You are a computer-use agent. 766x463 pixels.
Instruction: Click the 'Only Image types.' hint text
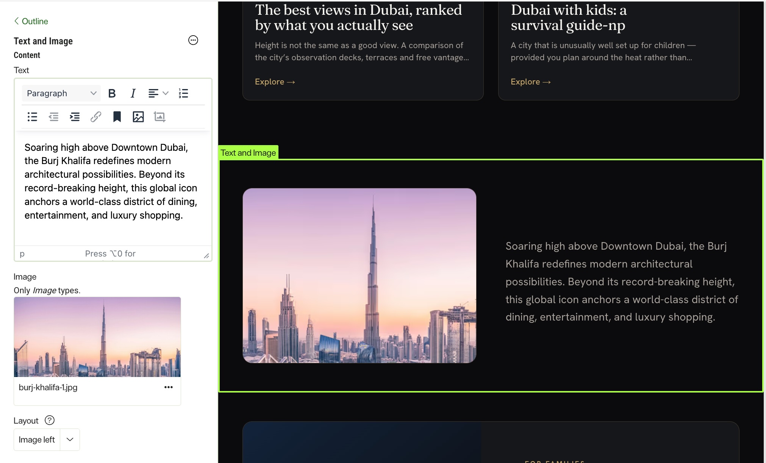click(x=47, y=290)
